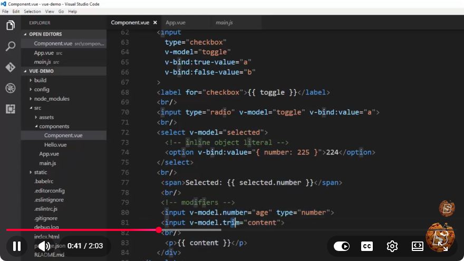464x261 pixels.
Task: Switch to the App.vue tab
Action: point(176,23)
